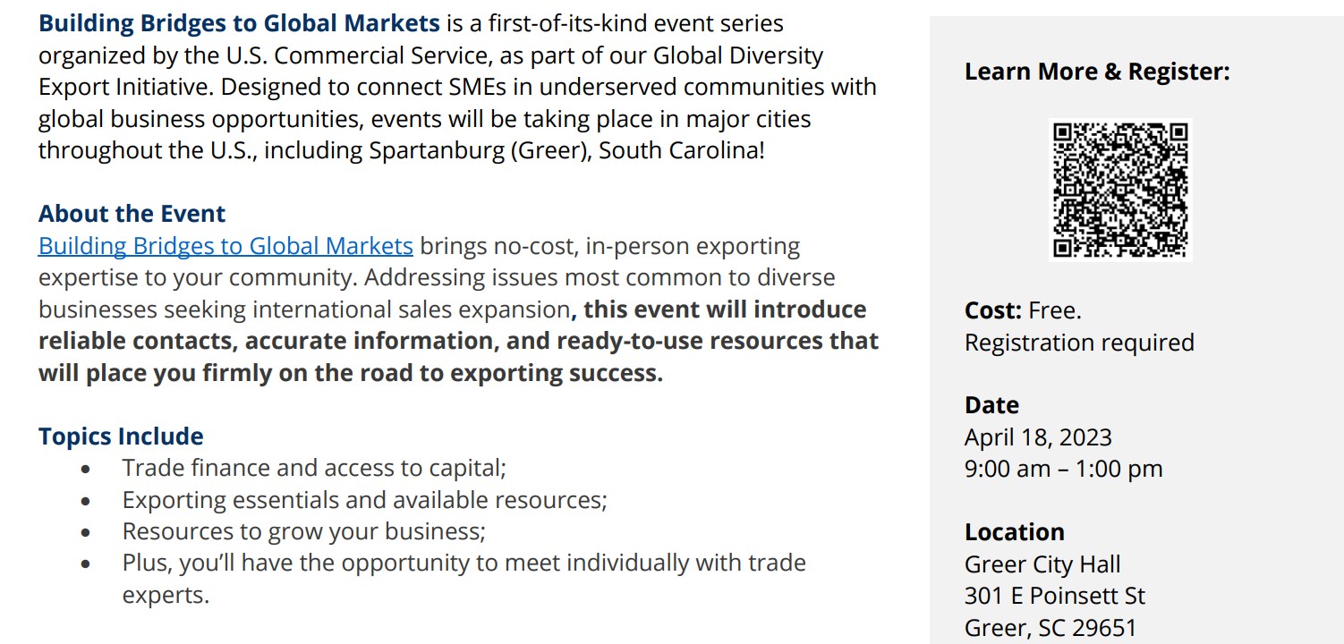Click the Learn More & Register heading
The width and height of the screenshot is (1344, 644).
1097,72
